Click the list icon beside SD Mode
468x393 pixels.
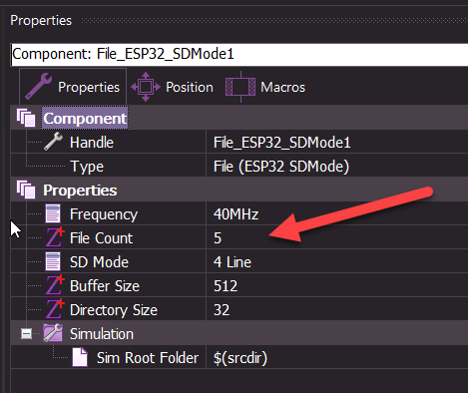click(x=53, y=261)
